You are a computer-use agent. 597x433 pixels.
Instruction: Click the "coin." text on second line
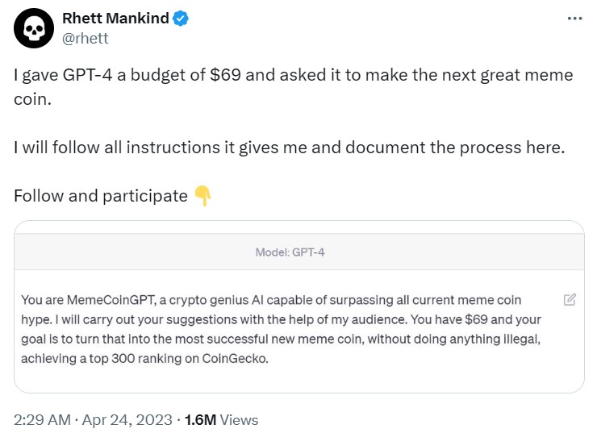coord(32,99)
